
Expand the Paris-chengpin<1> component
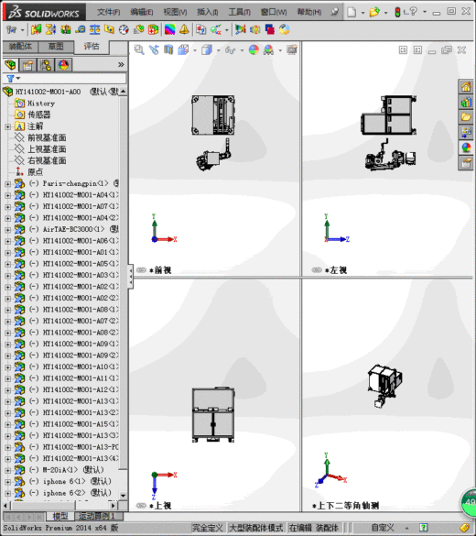(8, 184)
